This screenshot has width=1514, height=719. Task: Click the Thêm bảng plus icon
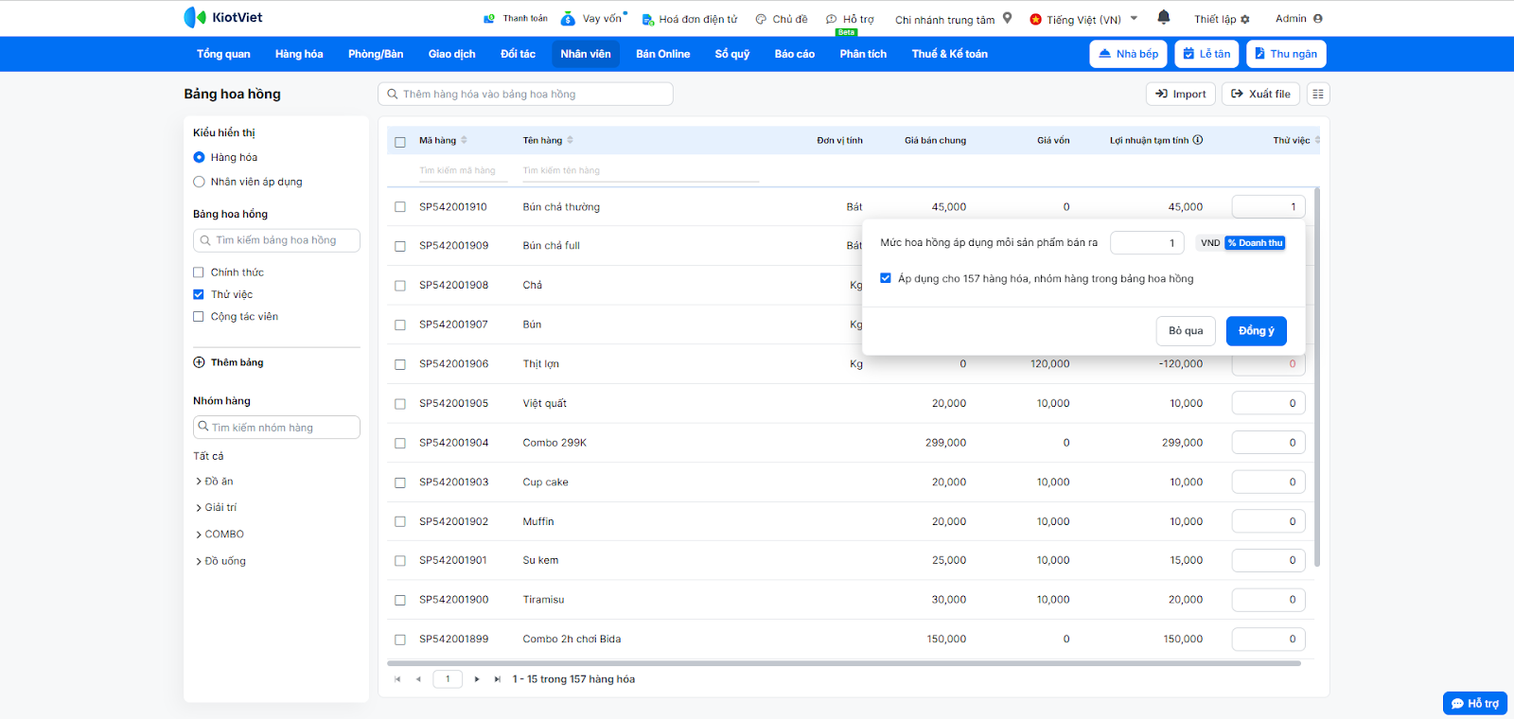(199, 362)
